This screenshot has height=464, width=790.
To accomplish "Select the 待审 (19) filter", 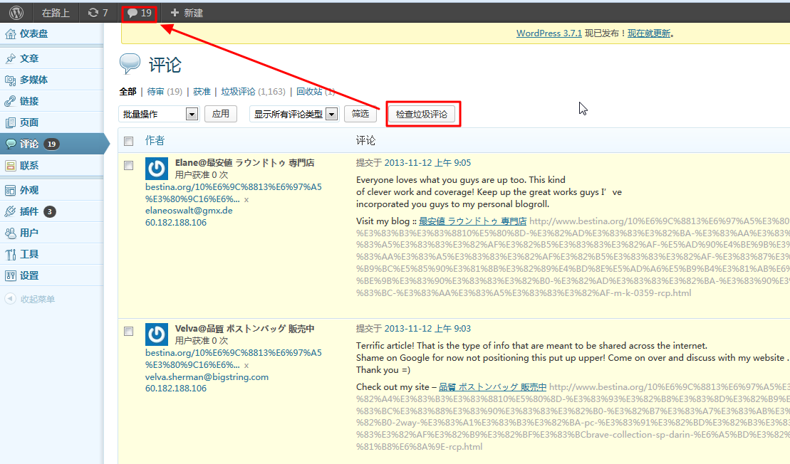I will pos(165,92).
